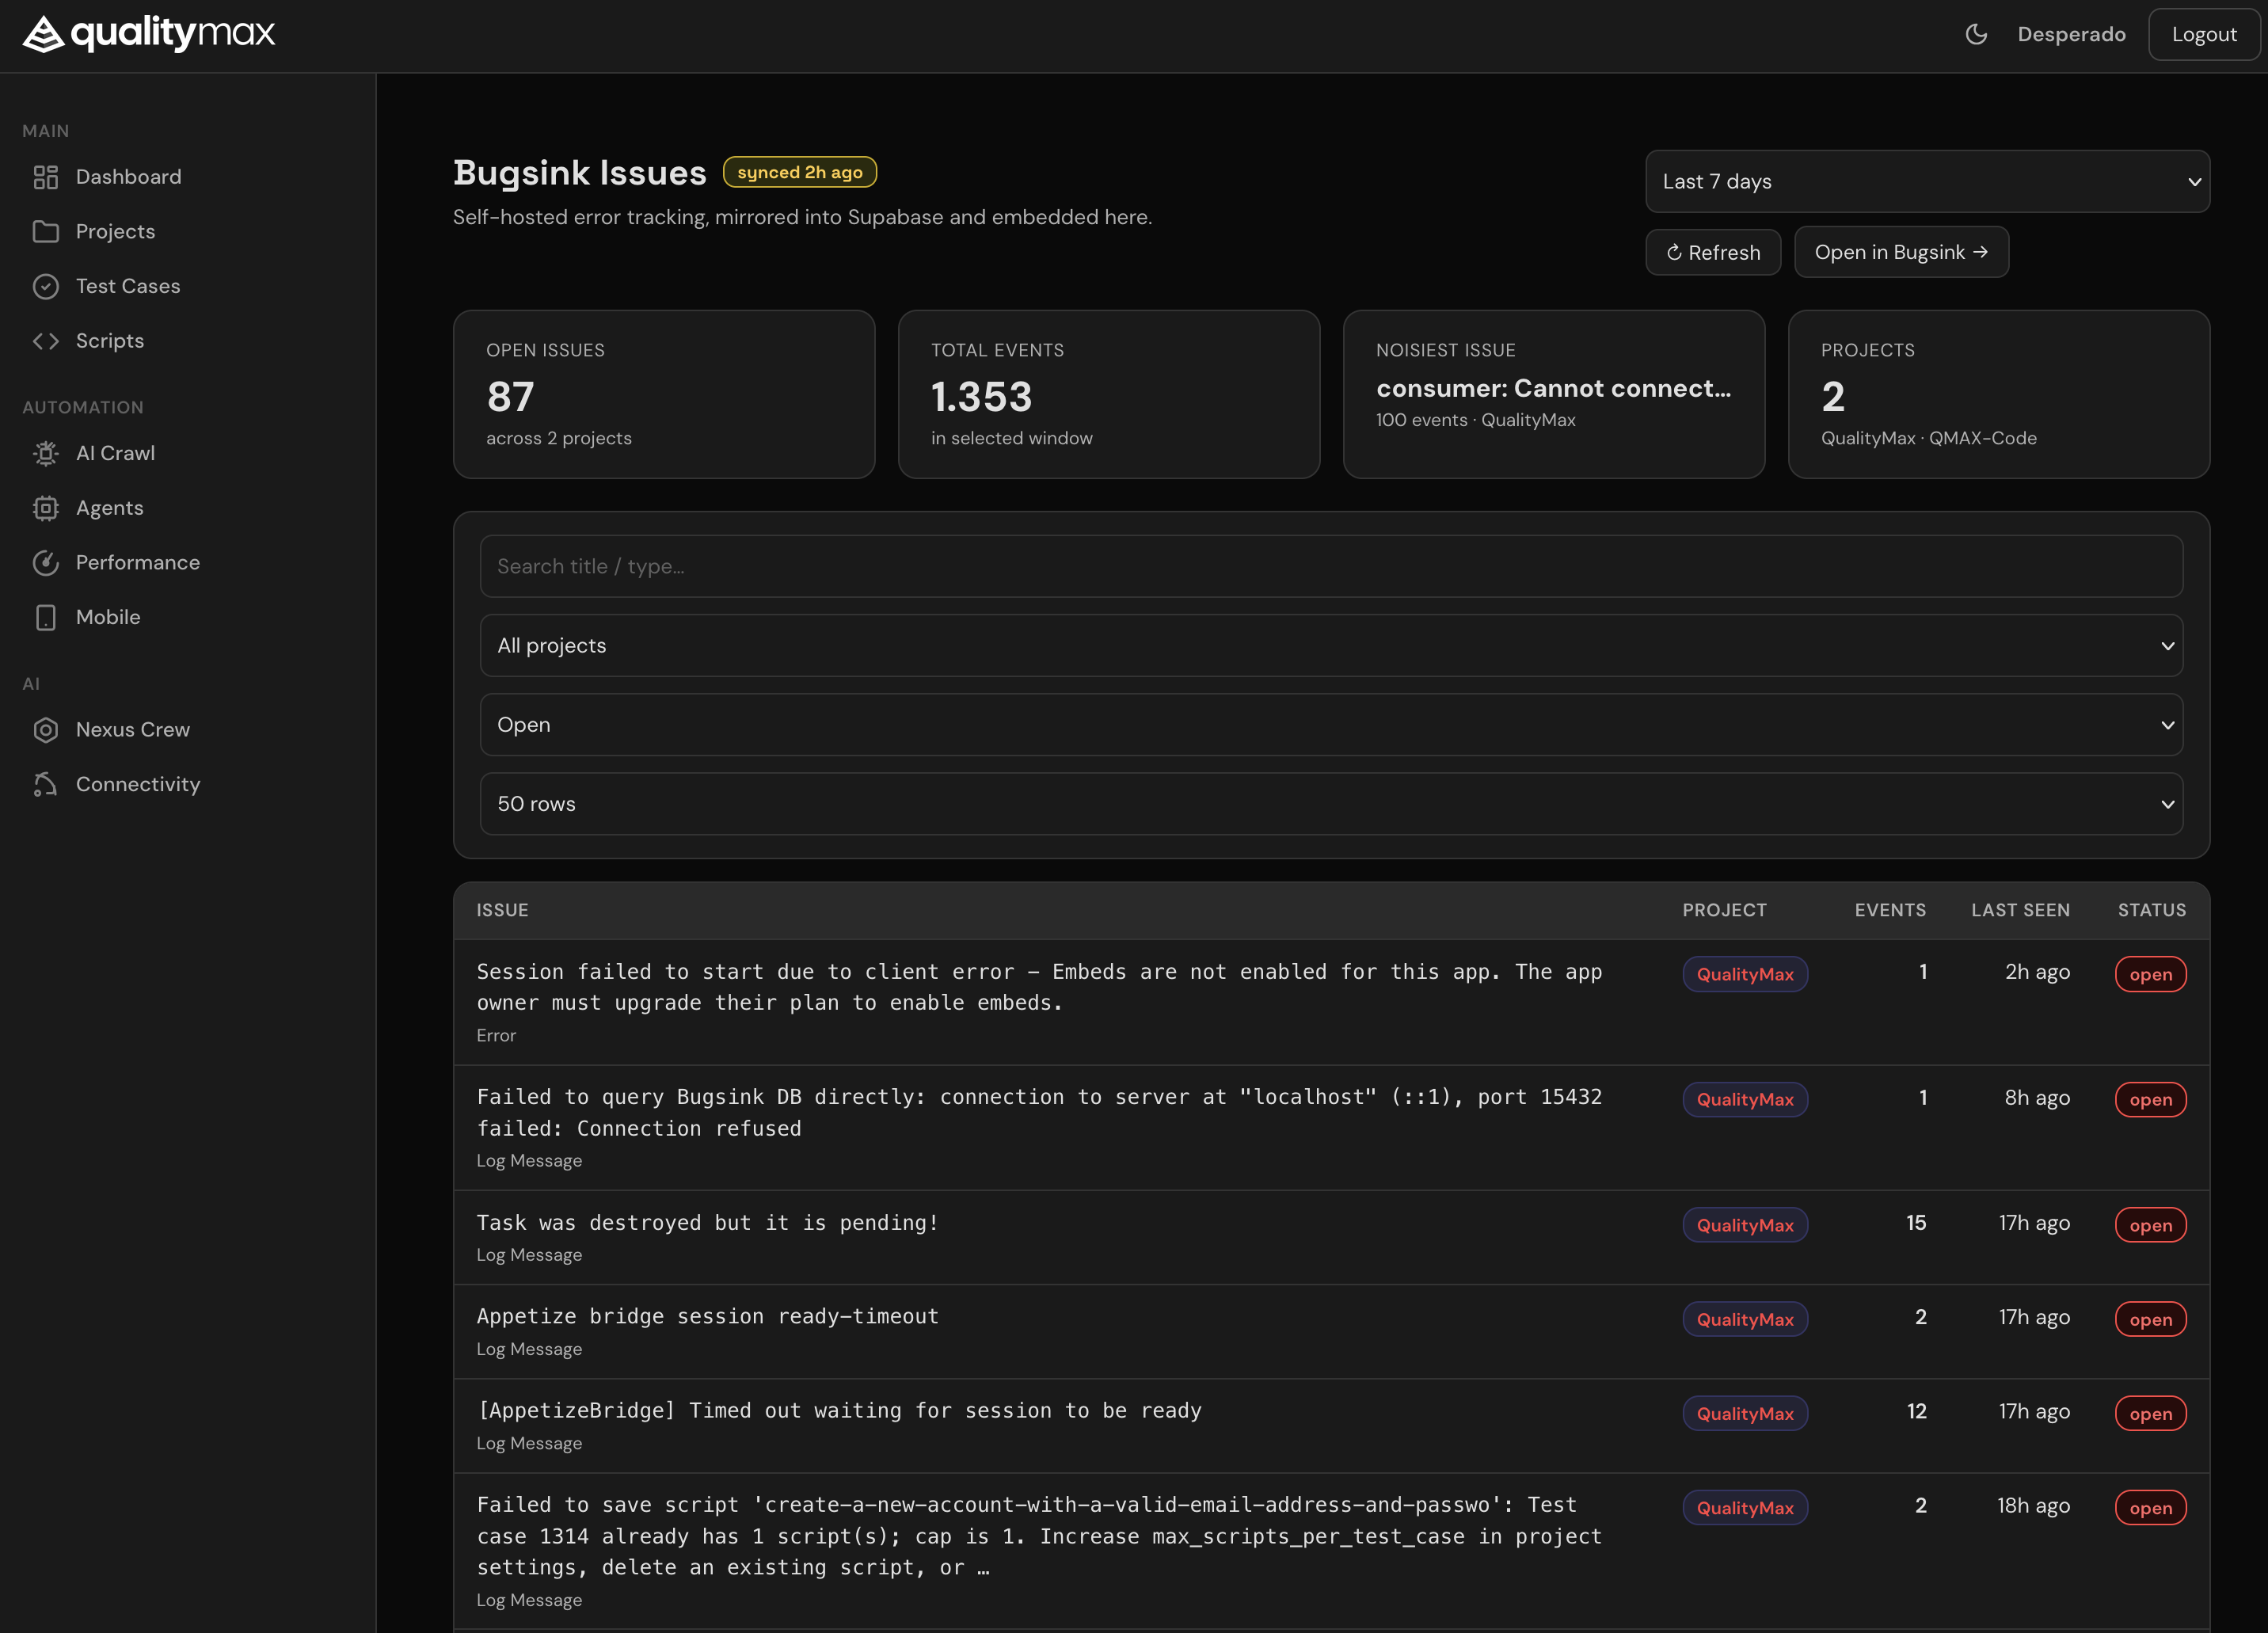Open in Bugsink via the button
This screenshot has width=2268, height=1633.
point(1901,252)
